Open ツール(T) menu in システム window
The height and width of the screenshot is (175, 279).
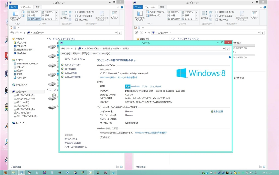pos(96,54)
